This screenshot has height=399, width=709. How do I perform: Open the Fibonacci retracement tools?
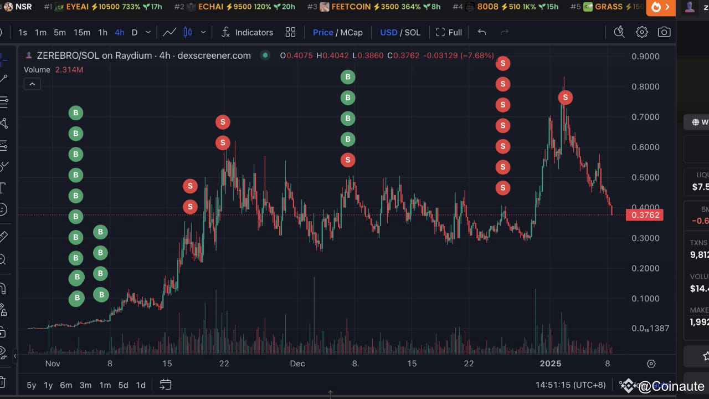pos(3,101)
